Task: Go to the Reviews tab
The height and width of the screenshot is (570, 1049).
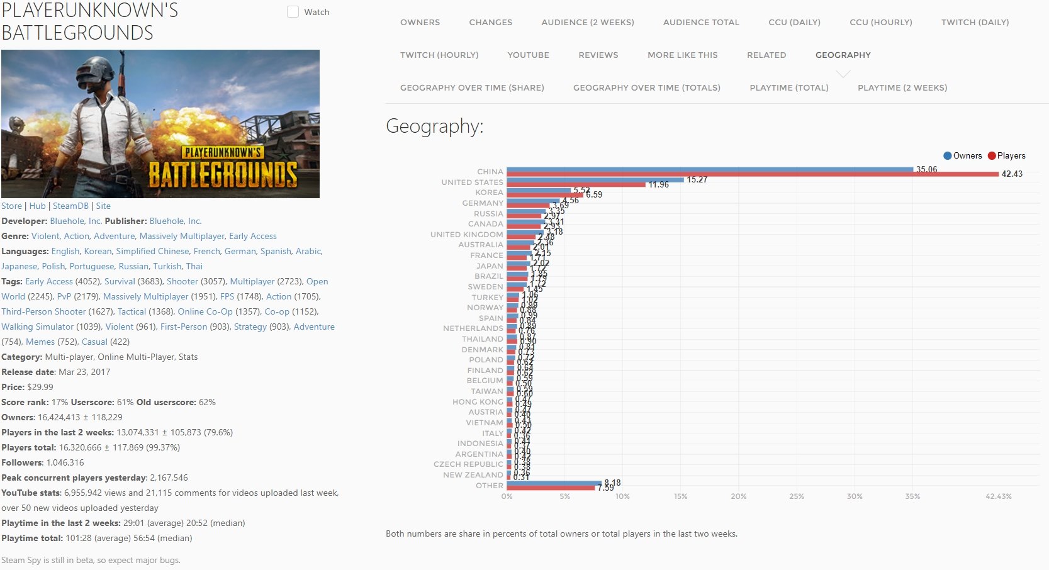Action: click(x=598, y=55)
